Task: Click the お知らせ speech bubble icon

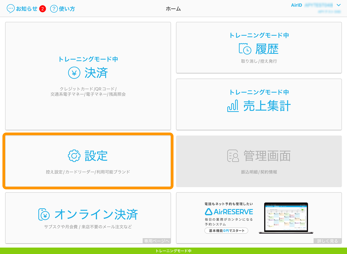Action: tap(11, 9)
